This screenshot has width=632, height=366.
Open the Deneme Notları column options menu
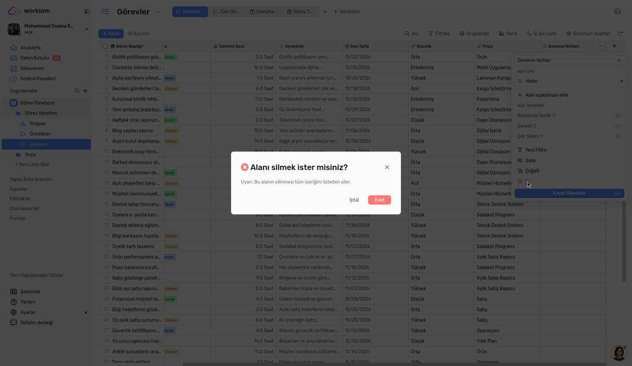[600, 46]
